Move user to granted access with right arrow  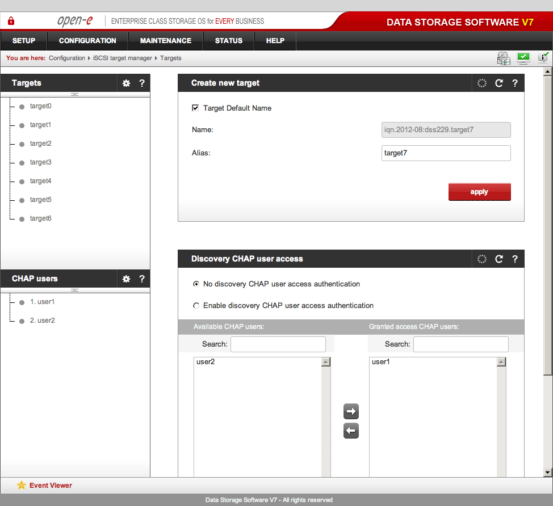[351, 411]
